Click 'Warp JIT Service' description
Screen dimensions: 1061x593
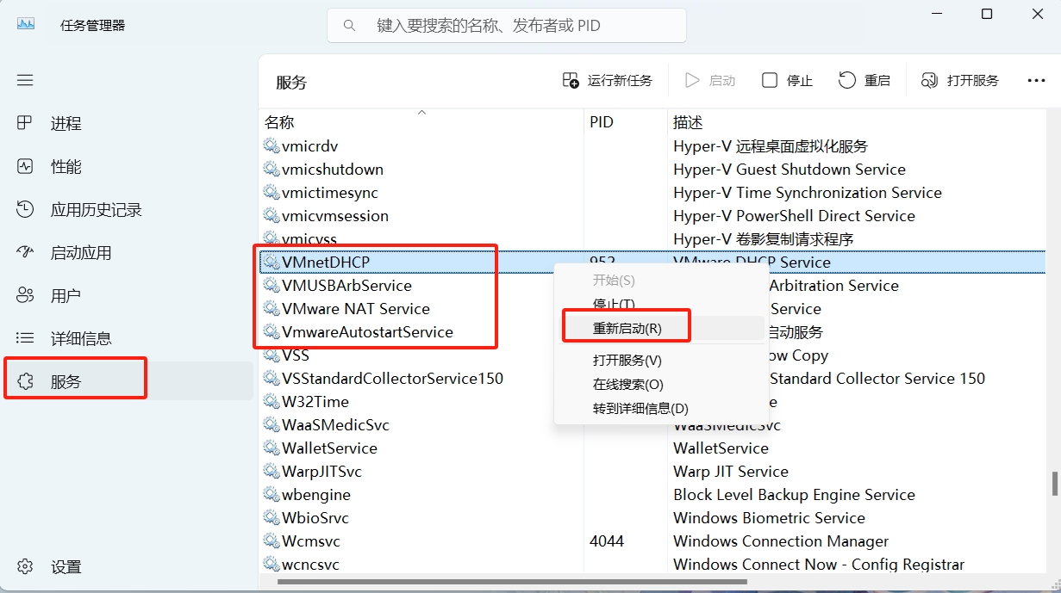[731, 472]
